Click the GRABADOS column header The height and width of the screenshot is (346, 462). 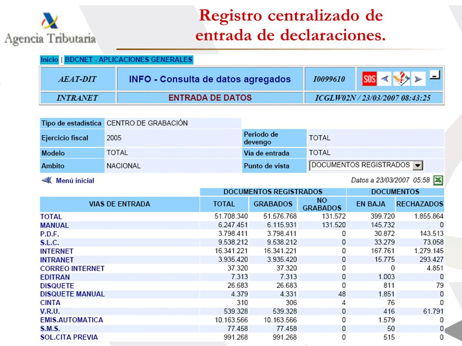click(273, 204)
